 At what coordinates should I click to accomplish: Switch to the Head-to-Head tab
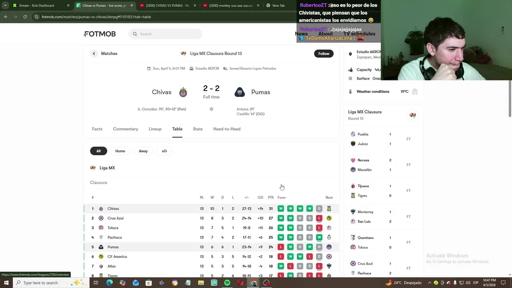[227, 129]
